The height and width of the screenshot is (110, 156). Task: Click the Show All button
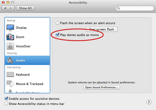coord(25,8)
